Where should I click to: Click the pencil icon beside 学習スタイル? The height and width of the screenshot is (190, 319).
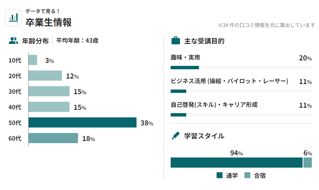(x=176, y=136)
